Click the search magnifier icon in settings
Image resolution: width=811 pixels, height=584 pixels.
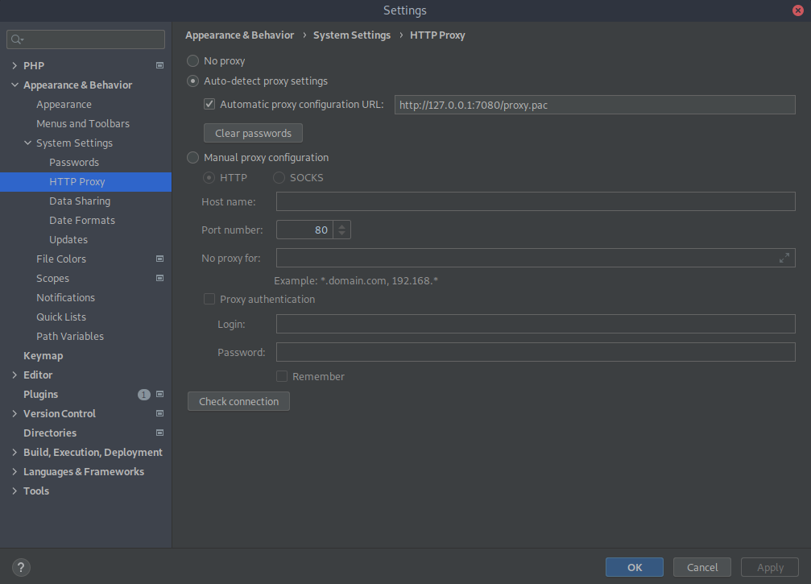pyautogui.click(x=17, y=39)
